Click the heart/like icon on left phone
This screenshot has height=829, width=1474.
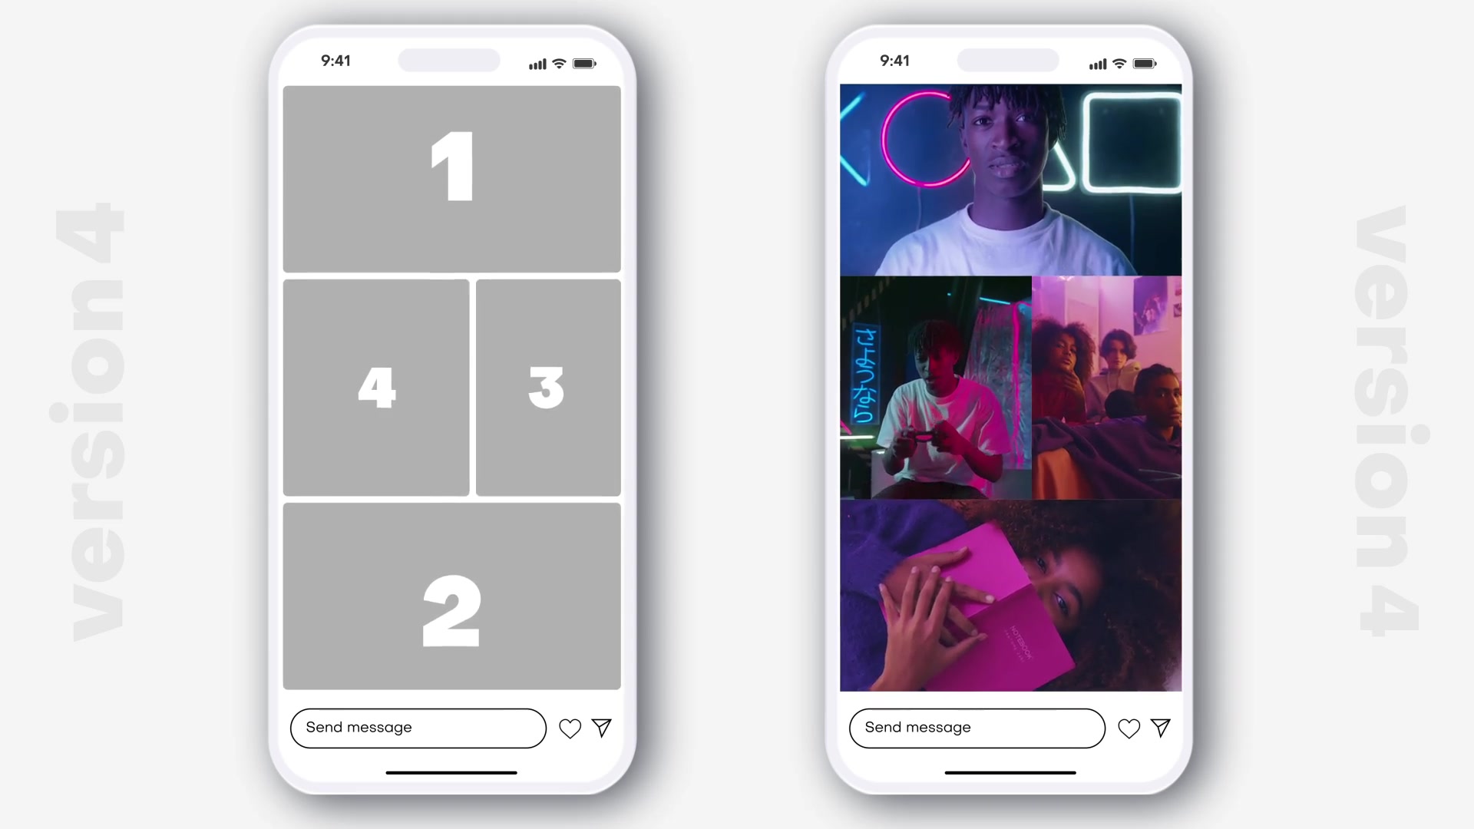569,728
